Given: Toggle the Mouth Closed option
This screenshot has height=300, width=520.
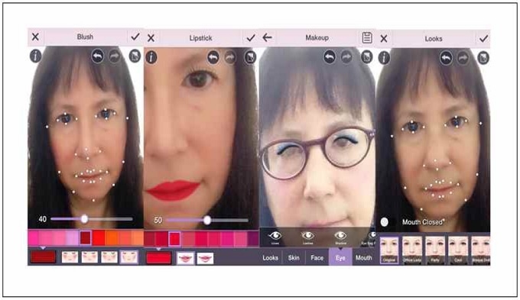Looking at the screenshot, I should pyautogui.click(x=385, y=222).
